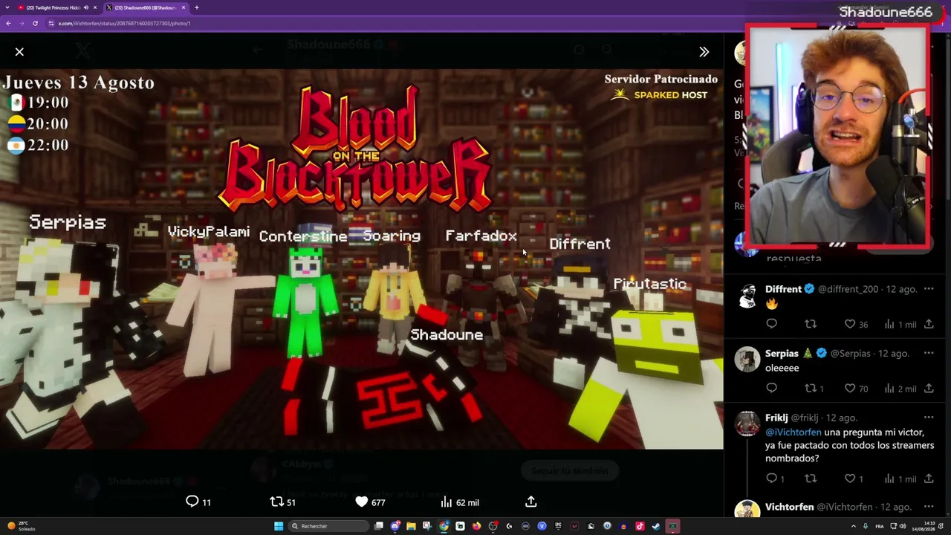The width and height of the screenshot is (951, 535).
Task: Like Diffrent's comment with 36 likes
Action: click(856, 324)
